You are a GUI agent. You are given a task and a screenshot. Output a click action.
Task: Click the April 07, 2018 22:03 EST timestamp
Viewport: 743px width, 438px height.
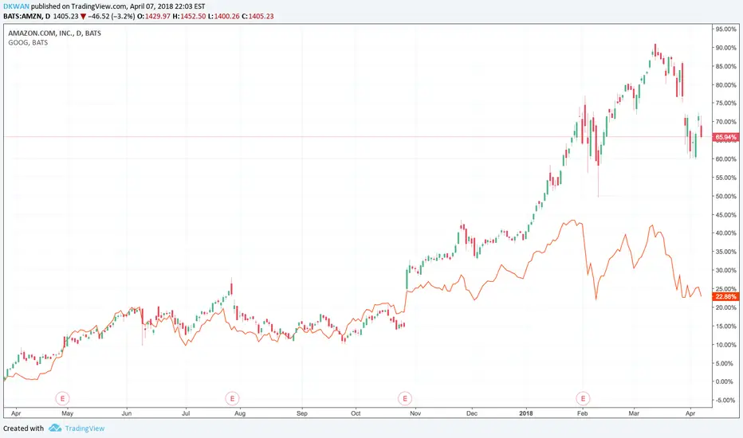click(167, 6)
